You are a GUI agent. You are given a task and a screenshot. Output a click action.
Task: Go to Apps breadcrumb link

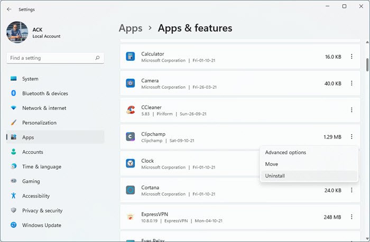coord(130,28)
